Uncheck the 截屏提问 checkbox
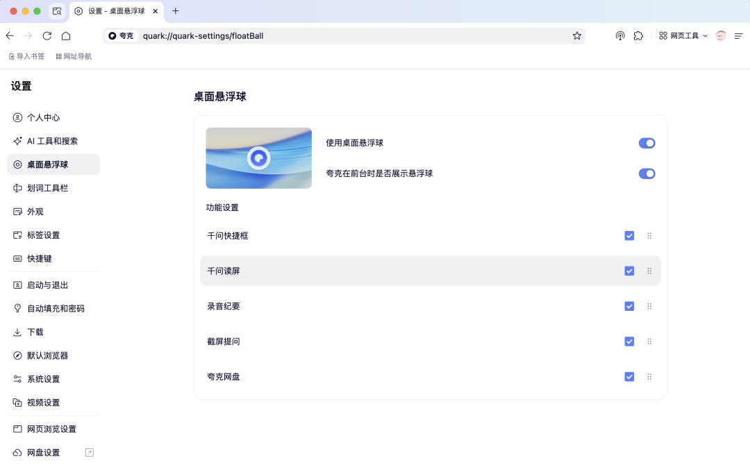The image size is (750, 476). [x=629, y=341]
